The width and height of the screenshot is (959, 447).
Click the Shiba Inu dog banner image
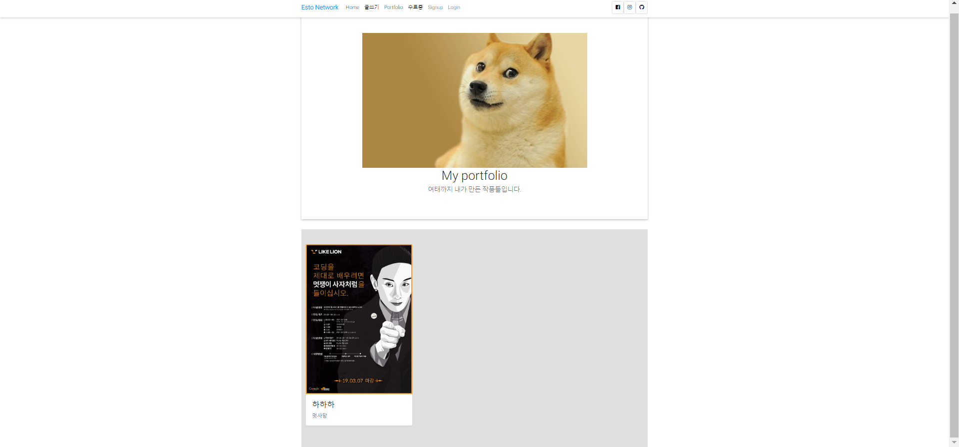click(x=474, y=100)
